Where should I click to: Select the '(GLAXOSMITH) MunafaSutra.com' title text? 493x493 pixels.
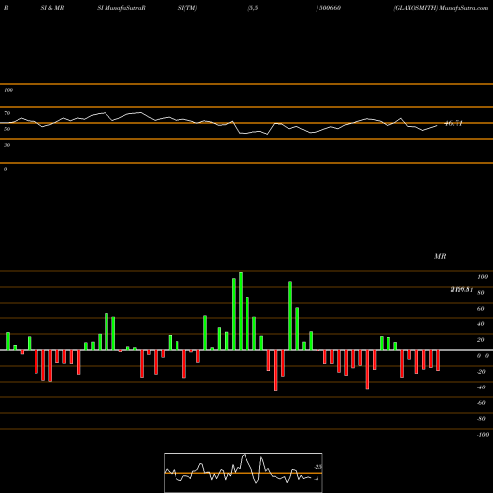pos(441,8)
